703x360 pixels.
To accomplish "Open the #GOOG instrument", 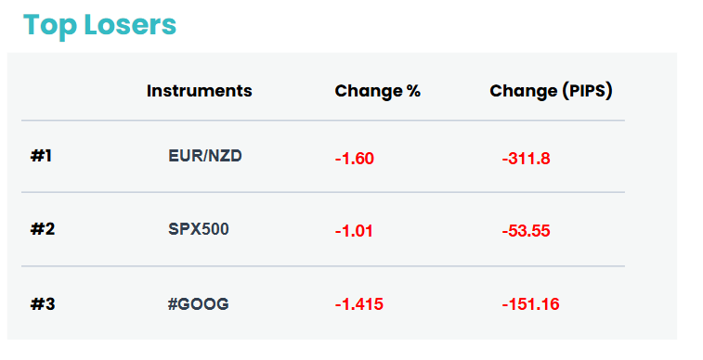I will (x=198, y=304).
